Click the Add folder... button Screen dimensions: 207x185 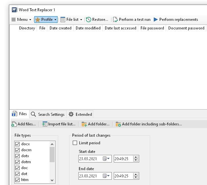pos(96,124)
